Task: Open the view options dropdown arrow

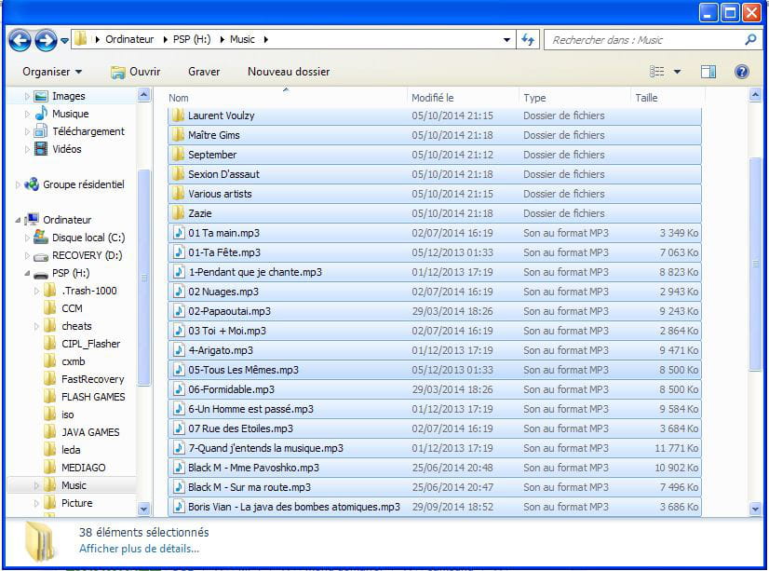Action: (677, 72)
